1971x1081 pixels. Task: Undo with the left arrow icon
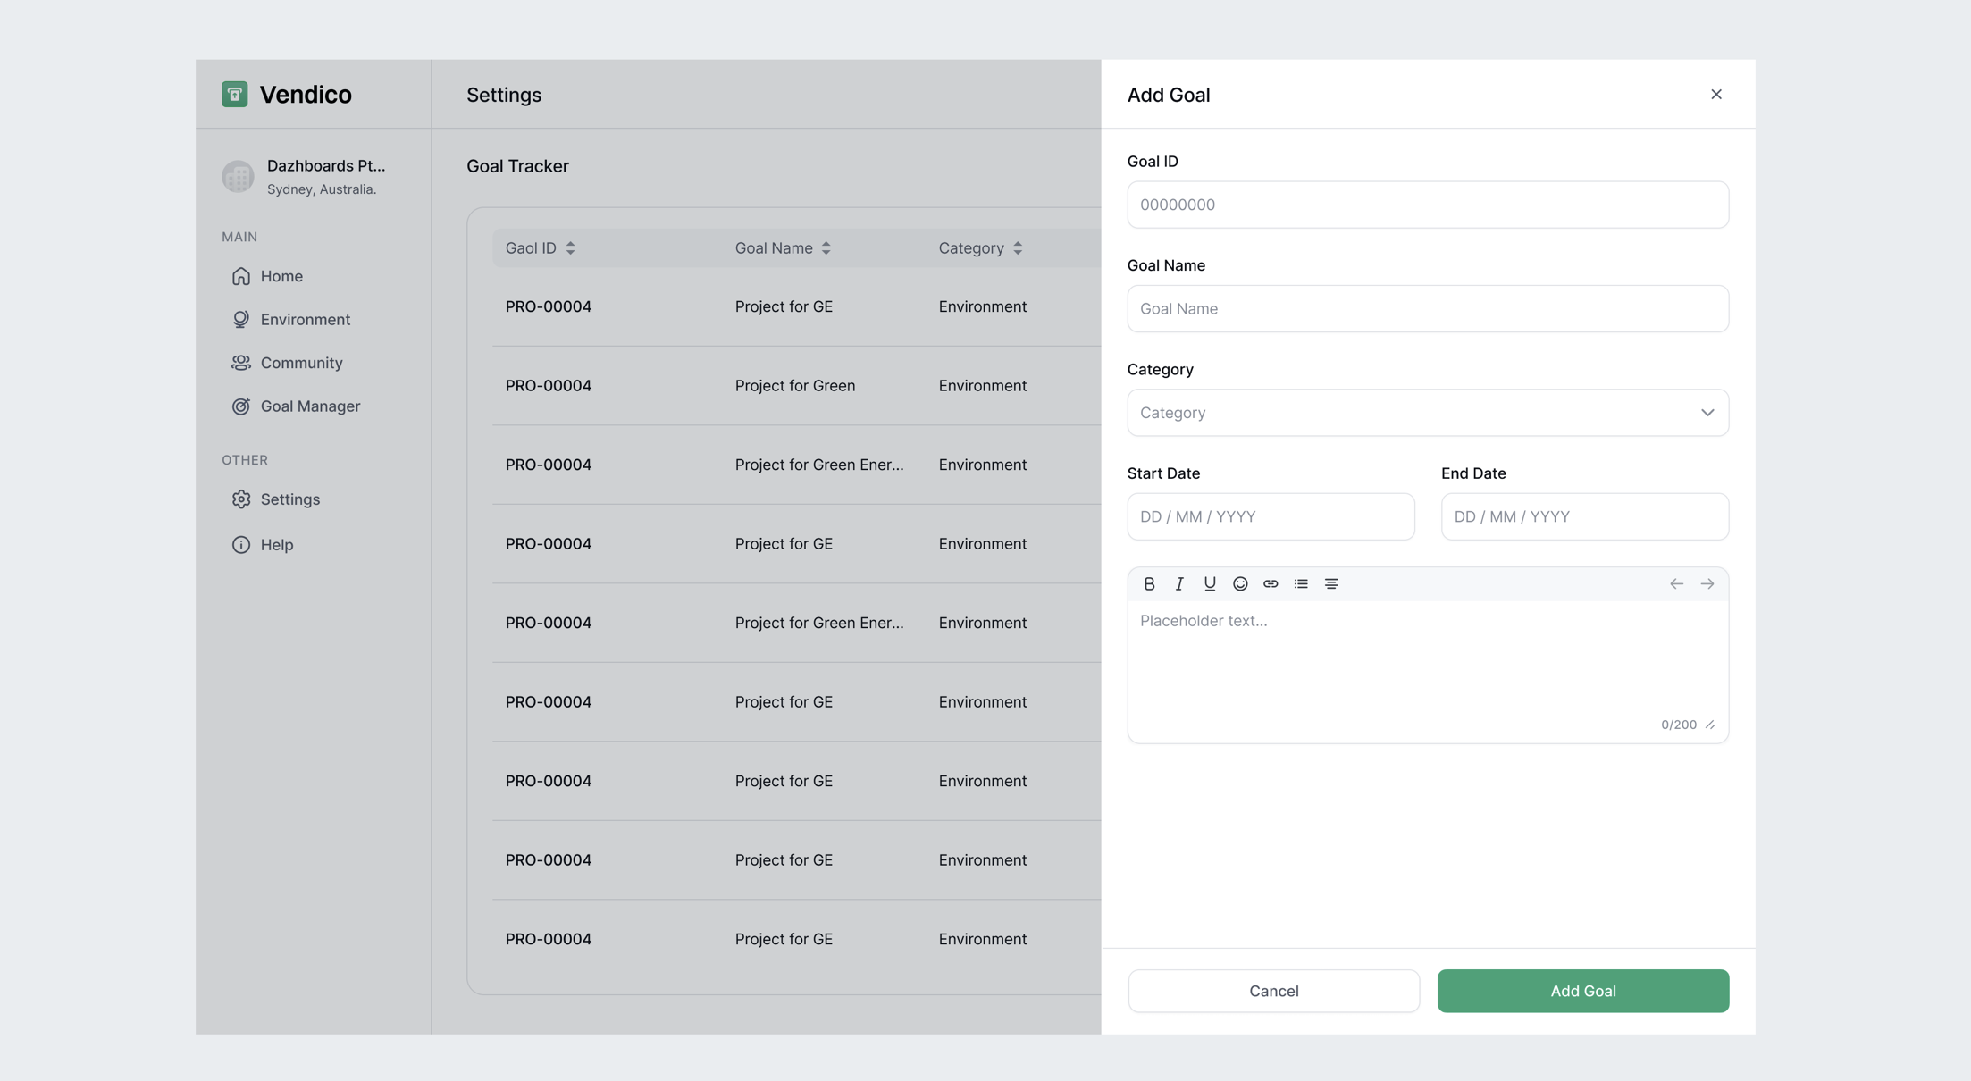[x=1676, y=583]
